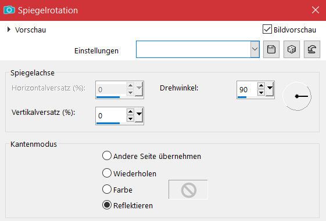Click the disabled Farbe color swatch

pos(188,190)
